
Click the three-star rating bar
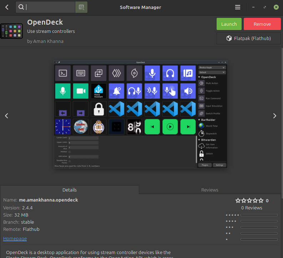point(259,227)
